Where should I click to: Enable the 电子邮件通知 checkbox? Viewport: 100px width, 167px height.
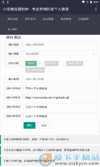click(x=38, y=70)
